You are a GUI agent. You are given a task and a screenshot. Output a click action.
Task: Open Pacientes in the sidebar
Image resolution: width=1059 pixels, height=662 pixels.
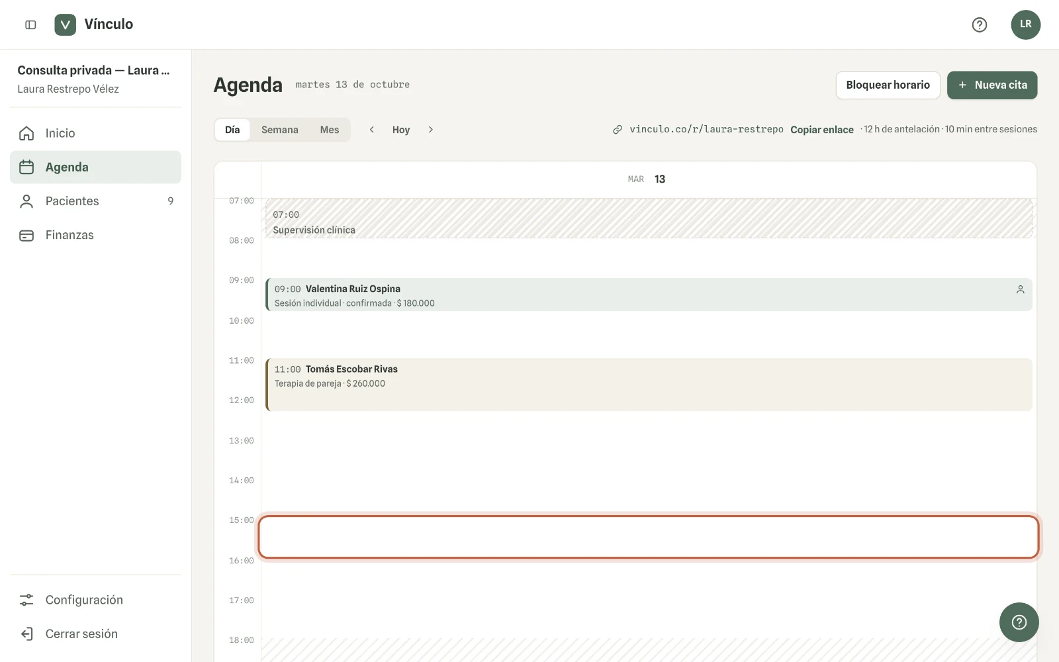(95, 201)
